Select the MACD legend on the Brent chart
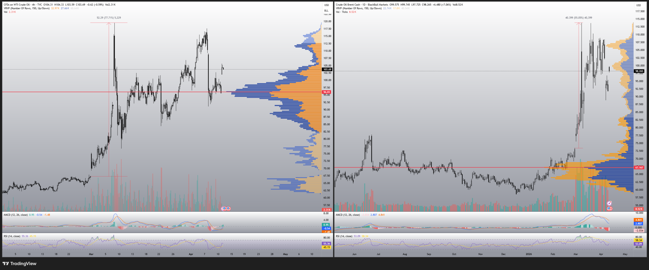This screenshot has height=270, width=649. coord(348,215)
